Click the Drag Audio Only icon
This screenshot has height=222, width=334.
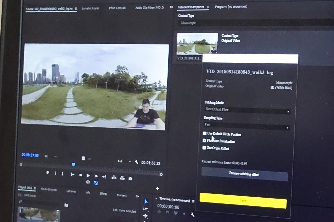coord(89,159)
